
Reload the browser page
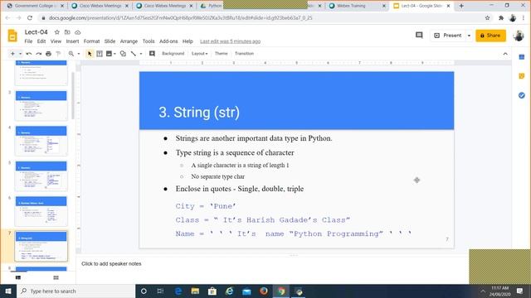[30, 18]
